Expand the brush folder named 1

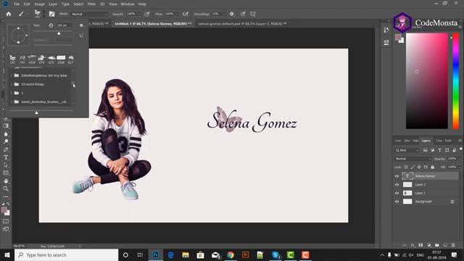(12, 93)
